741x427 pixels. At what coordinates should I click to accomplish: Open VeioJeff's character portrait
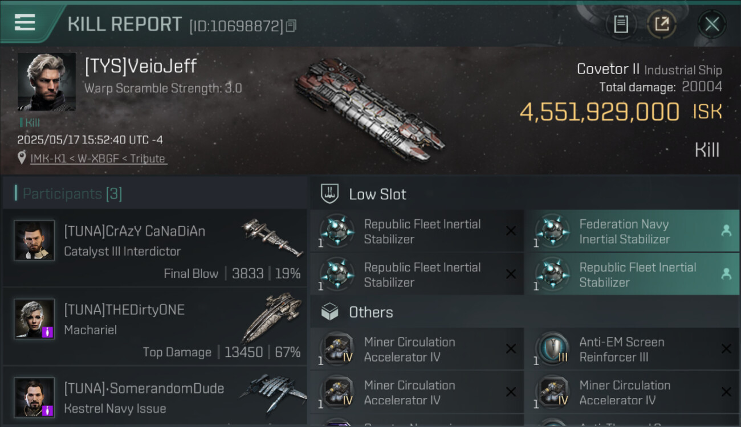point(47,81)
